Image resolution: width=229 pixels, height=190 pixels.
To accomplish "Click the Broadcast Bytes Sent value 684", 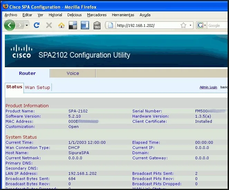I will pyautogui.click(x=72, y=179).
